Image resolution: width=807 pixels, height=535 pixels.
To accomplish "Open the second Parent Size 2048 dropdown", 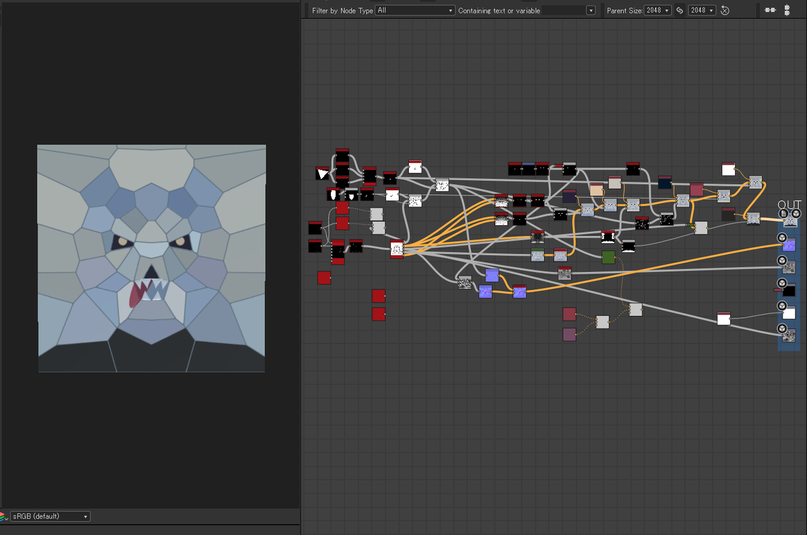I will [x=701, y=10].
